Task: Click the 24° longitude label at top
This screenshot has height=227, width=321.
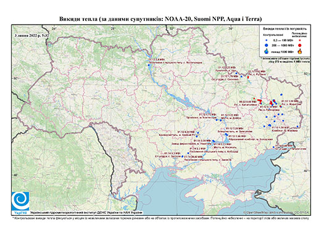Action: tap(54, 29)
